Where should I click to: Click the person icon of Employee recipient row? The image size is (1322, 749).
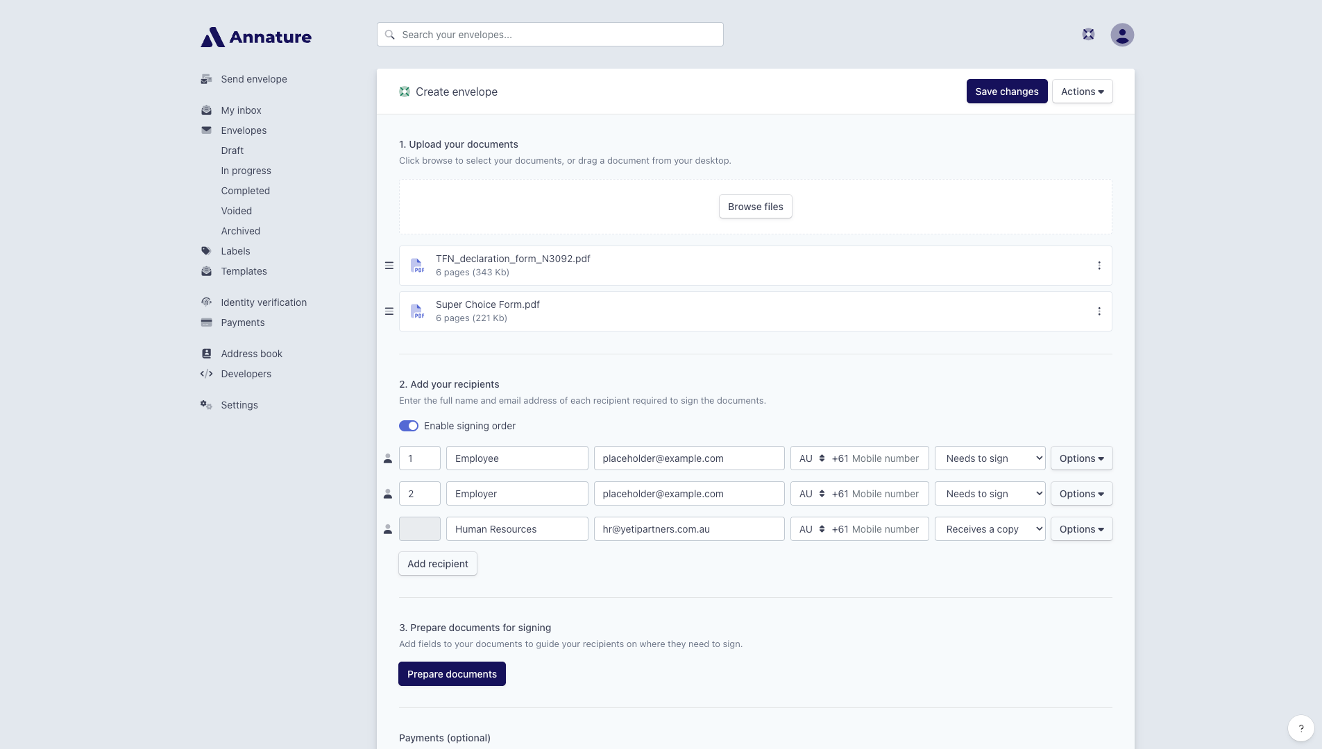tap(388, 458)
